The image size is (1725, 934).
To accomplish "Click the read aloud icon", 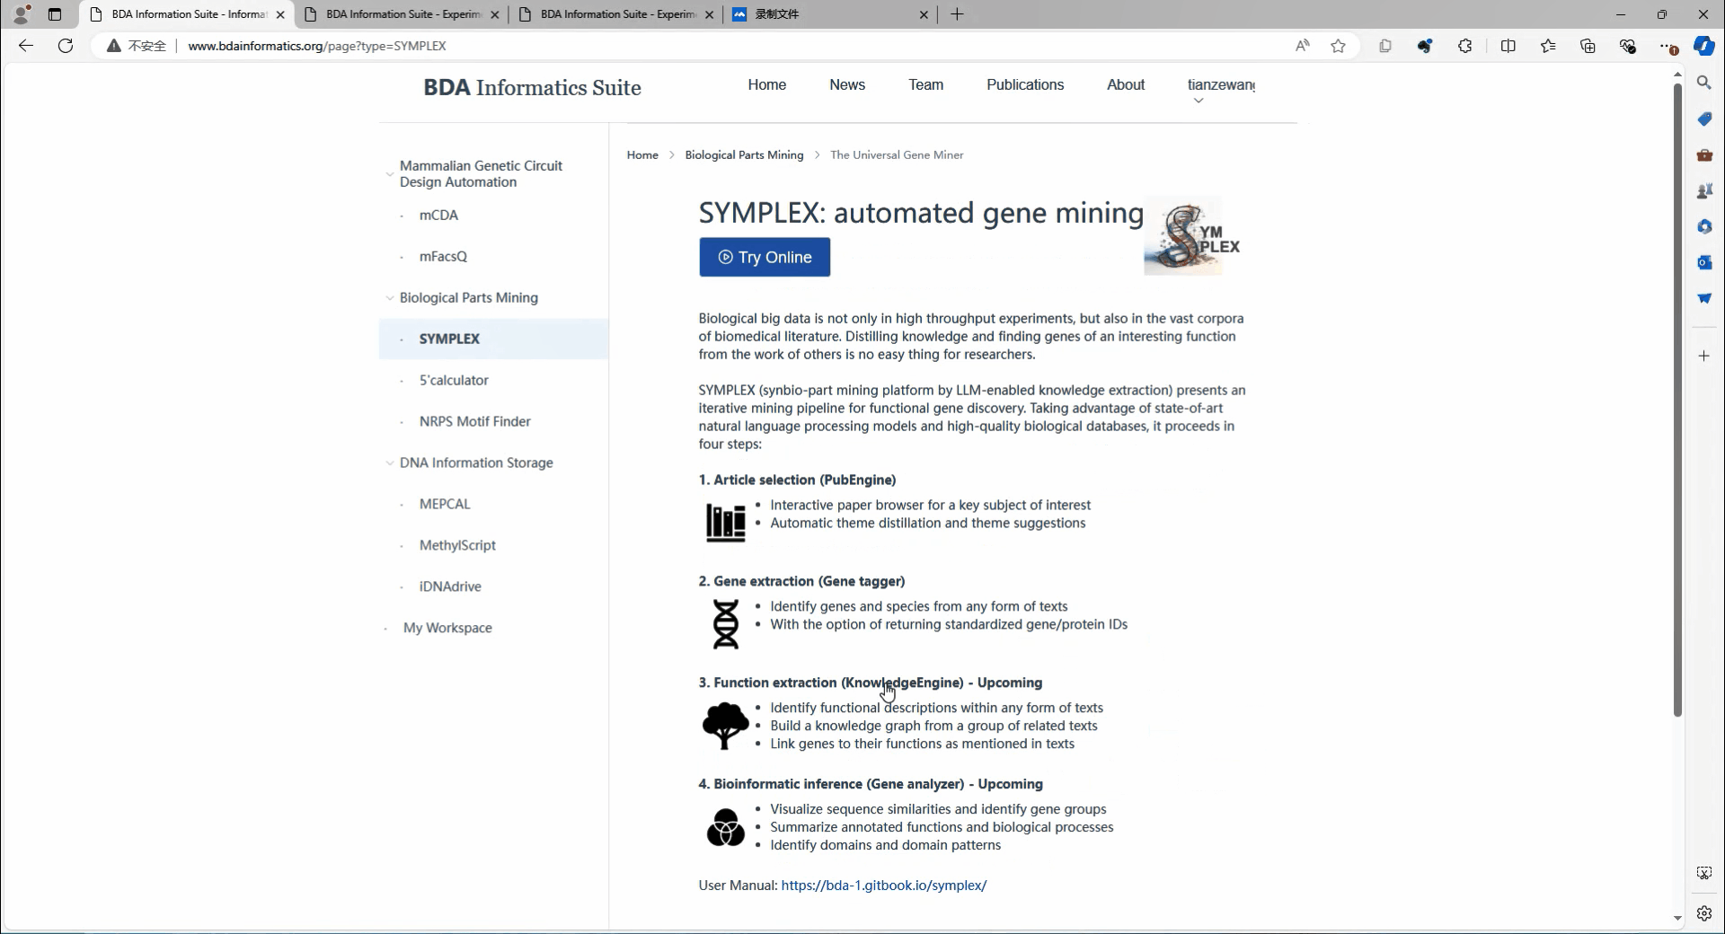I will 1302,46.
